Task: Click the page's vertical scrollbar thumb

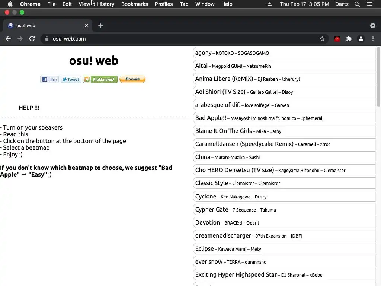Action: point(379,76)
